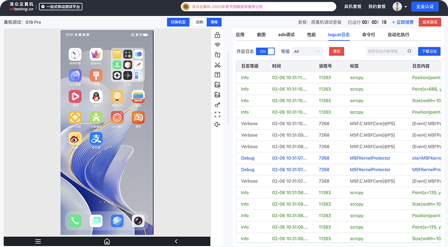
Task: Open the QQ app on phone screen
Action: (x=96, y=96)
